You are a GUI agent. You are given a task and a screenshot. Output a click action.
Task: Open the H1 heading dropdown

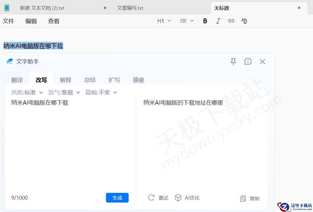pos(164,21)
